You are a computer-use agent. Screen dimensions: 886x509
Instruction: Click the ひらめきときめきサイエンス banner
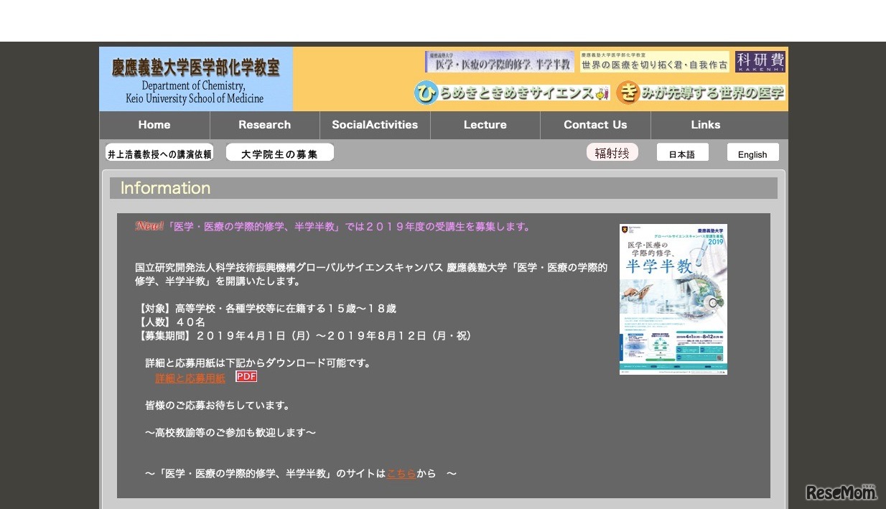pos(512,93)
